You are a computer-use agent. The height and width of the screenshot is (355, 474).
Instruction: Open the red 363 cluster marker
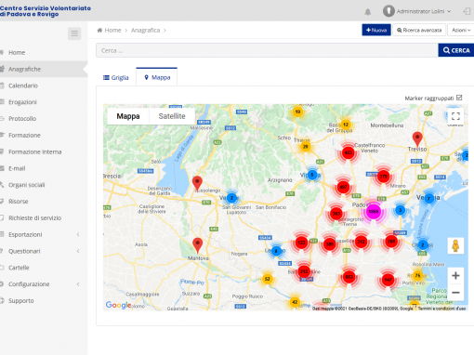[336, 214]
